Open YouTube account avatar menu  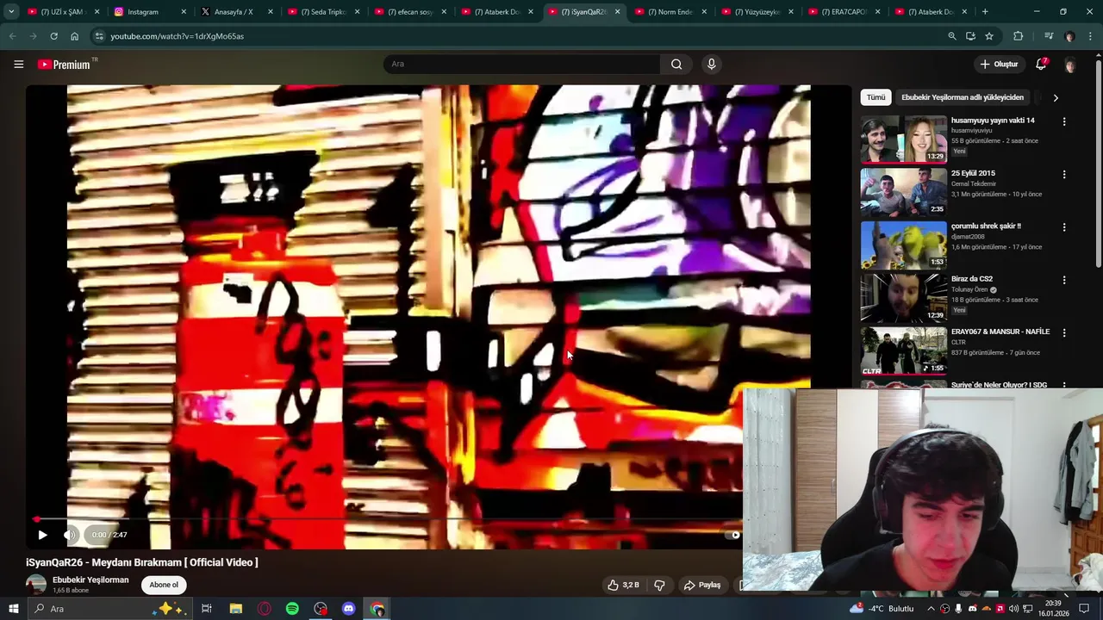pos(1069,65)
